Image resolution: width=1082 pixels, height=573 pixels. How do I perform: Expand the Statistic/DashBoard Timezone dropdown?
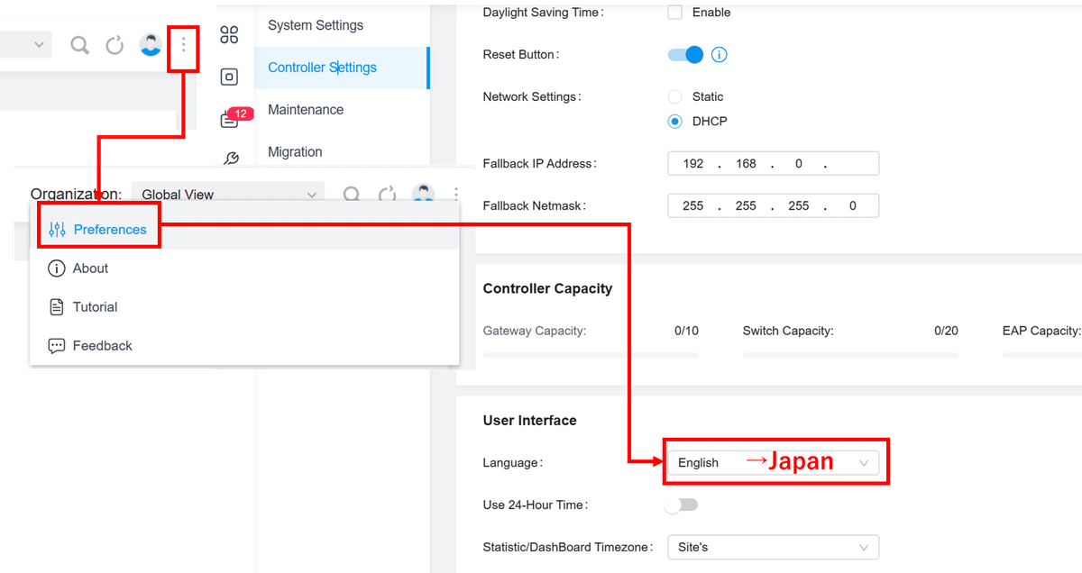click(773, 547)
